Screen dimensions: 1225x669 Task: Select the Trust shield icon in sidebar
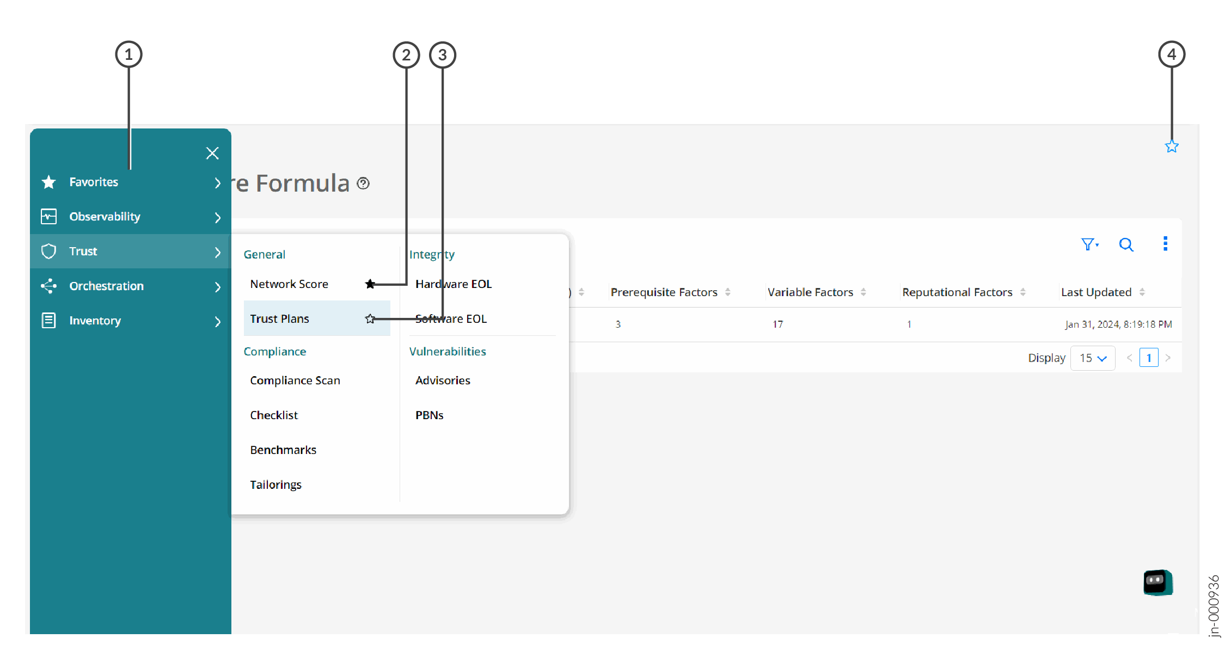click(x=48, y=251)
